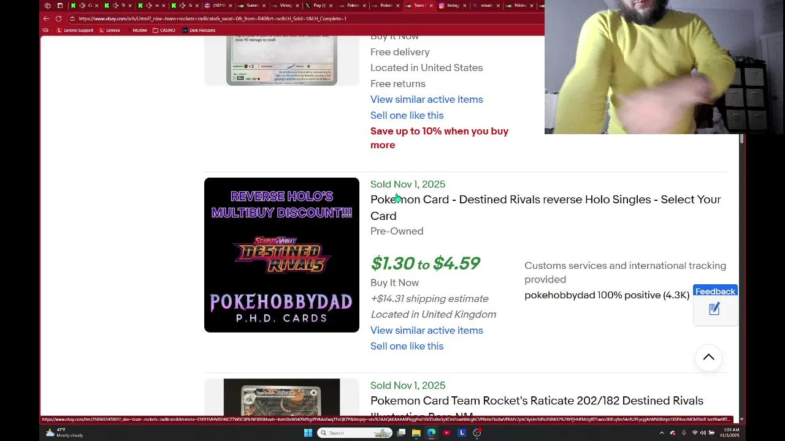Open the browser workspaces icon at top-left
This screenshot has width=785, height=441.
coord(47,6)
